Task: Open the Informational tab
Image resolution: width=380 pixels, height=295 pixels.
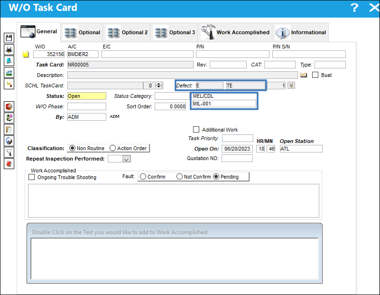Action: pyautogui.click(x=301, y=32)
